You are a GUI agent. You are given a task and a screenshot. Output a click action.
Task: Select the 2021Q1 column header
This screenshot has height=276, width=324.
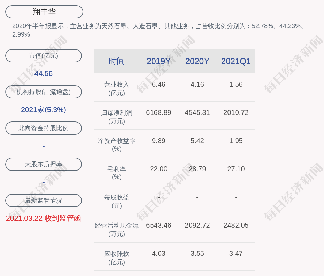pos(236,61)
